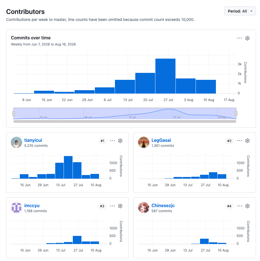Open the Period: All dropdown
This screenshot has width=260, height=261.
(x=240, y=11)
